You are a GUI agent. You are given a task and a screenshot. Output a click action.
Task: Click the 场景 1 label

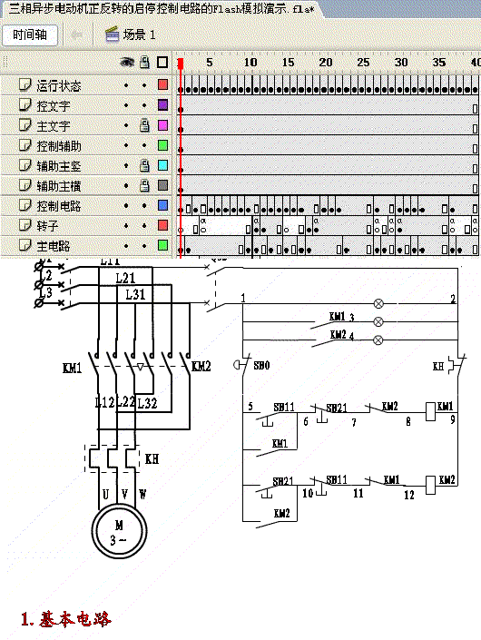[x=139, y=34]
